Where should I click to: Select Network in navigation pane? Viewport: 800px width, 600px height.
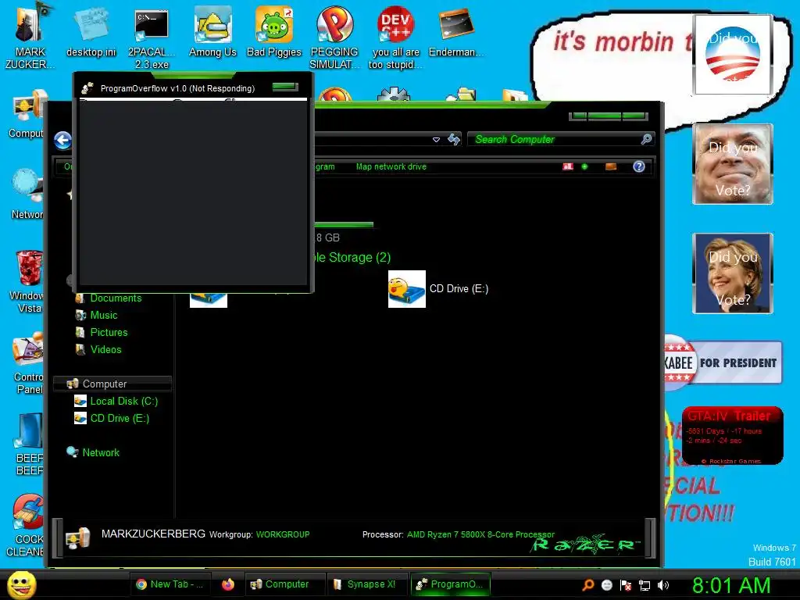pyautogui.click(x=101, y=452)
